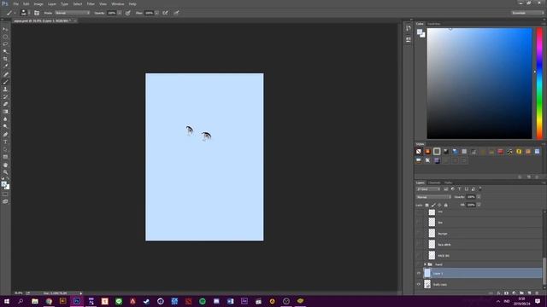The width and height of the screenshot is (547, 307).
Task: Filter layers for type layers
Action: (460, 189)
